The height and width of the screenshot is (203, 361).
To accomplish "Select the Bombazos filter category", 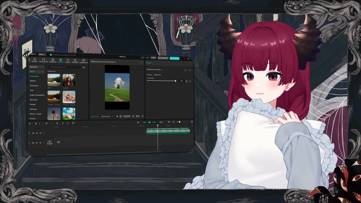I will click(34, 86).
